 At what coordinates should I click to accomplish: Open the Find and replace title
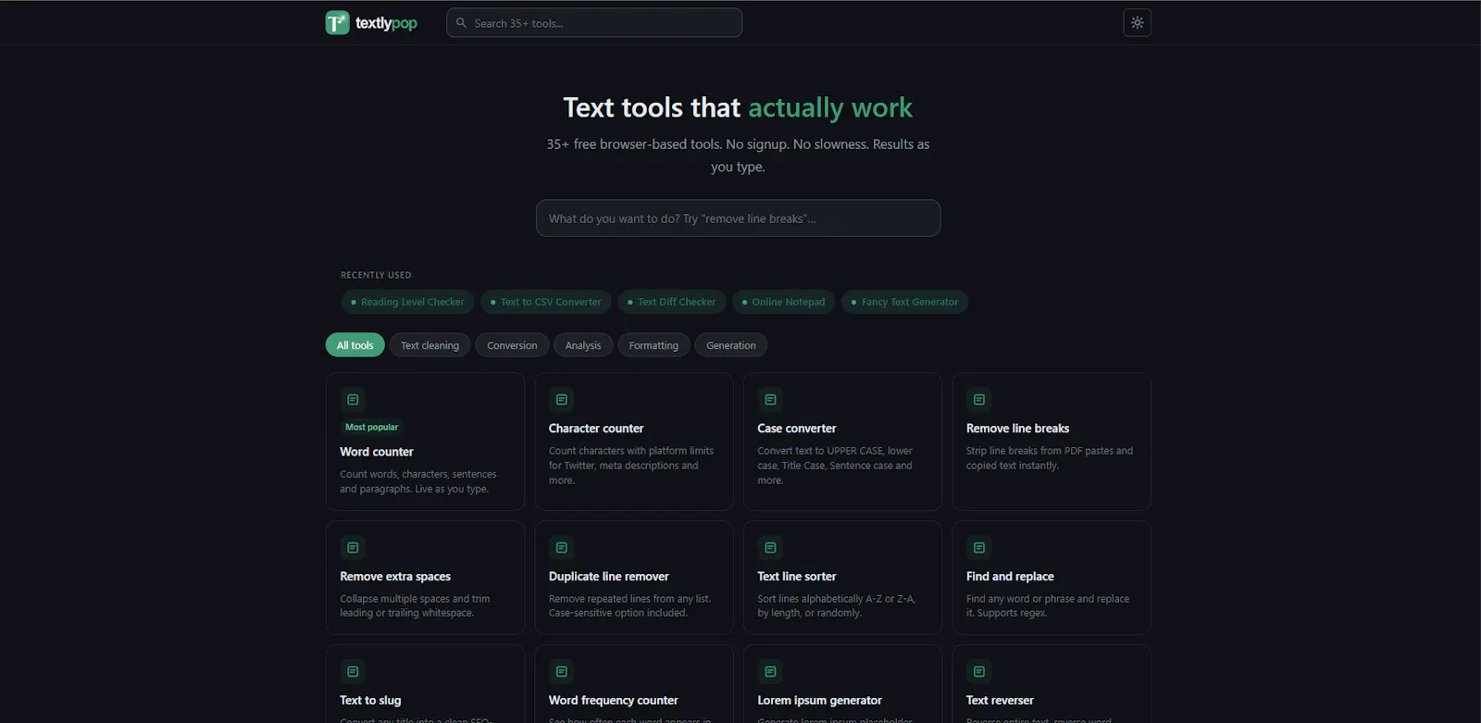1010,577
